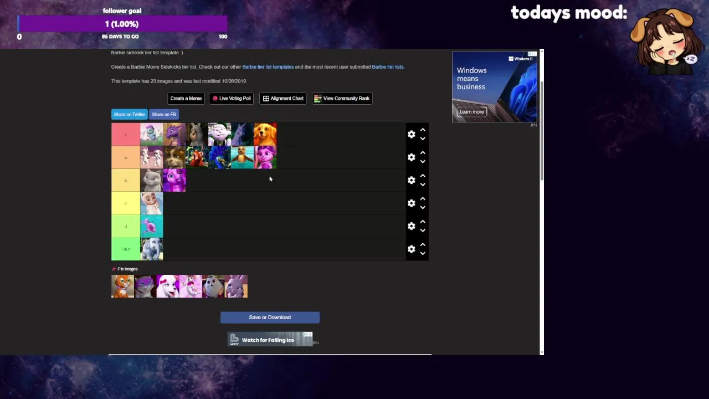Open settings gear for the TIKA tier row
Screen dimensions: 709x399
411,249
